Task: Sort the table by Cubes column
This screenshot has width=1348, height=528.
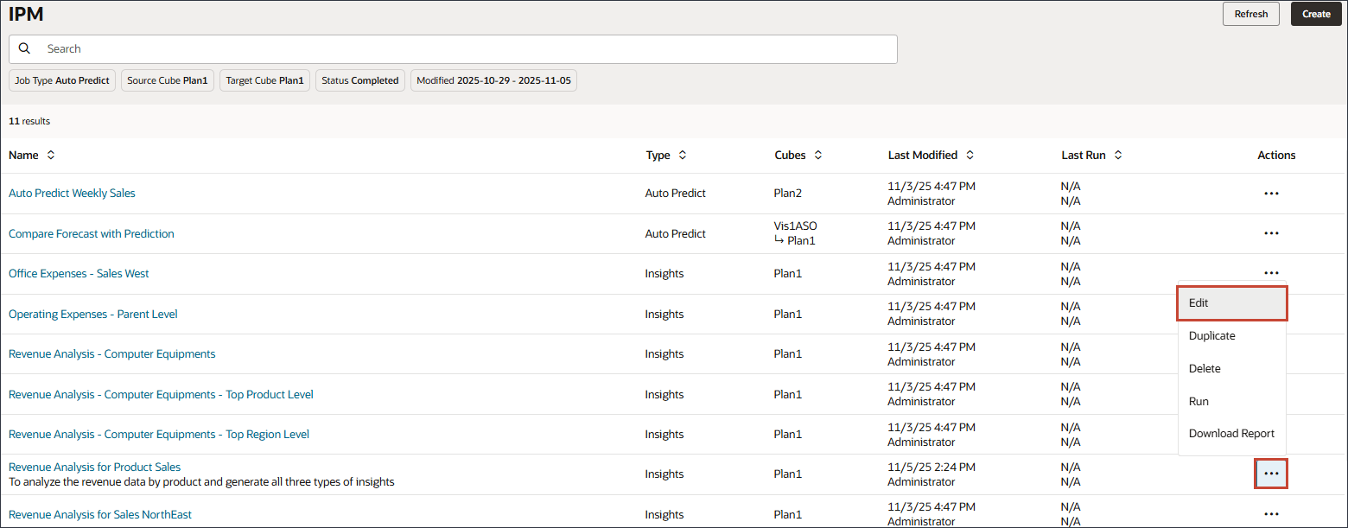Action: click(x=818, y=155)
